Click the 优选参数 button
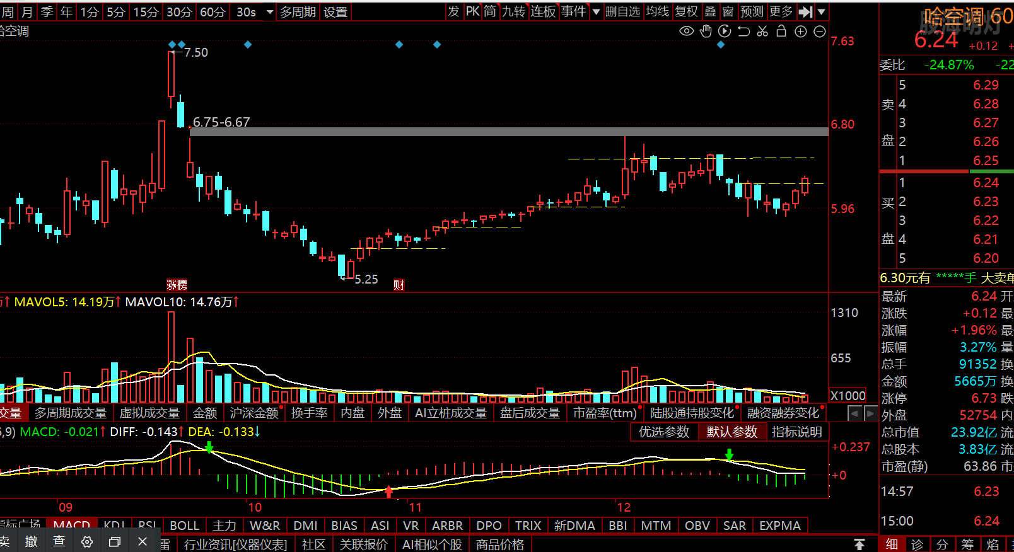The image size is (1014, 552). coord(664,432)
